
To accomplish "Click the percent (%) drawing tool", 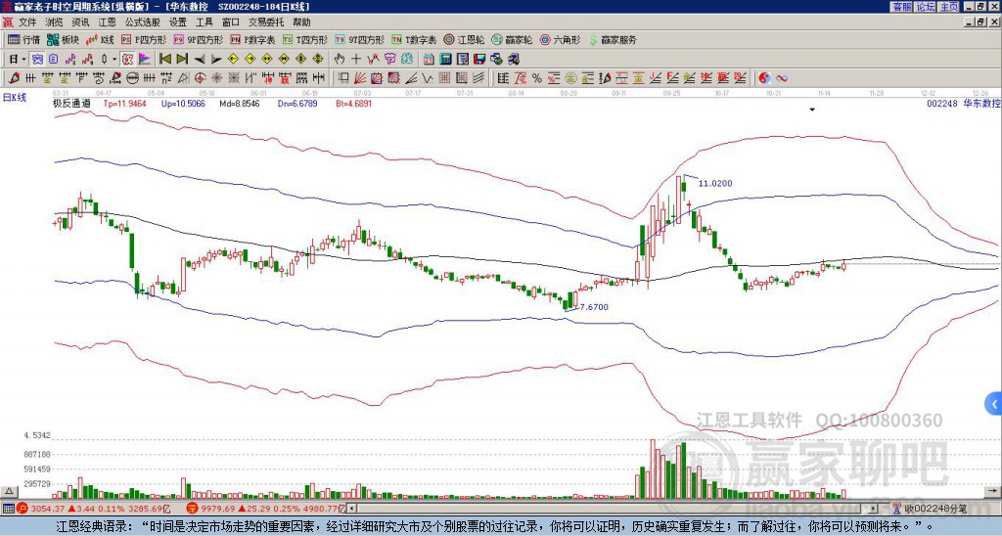I will (x=537, y=78).
